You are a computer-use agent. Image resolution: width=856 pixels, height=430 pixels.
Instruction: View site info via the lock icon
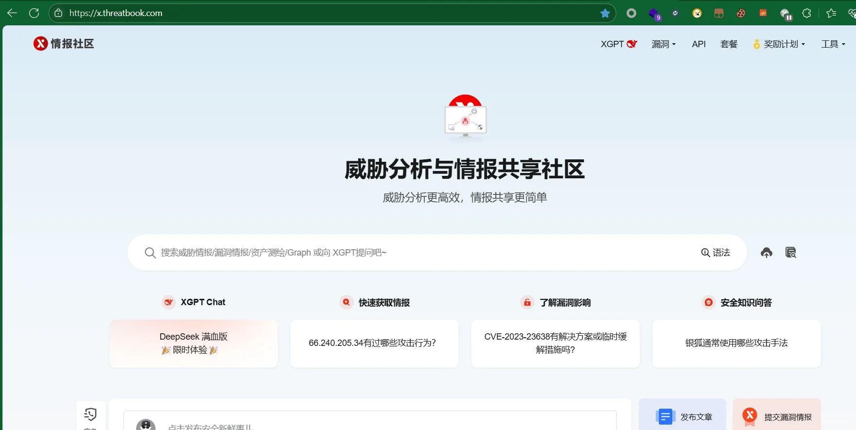point(58,13)
